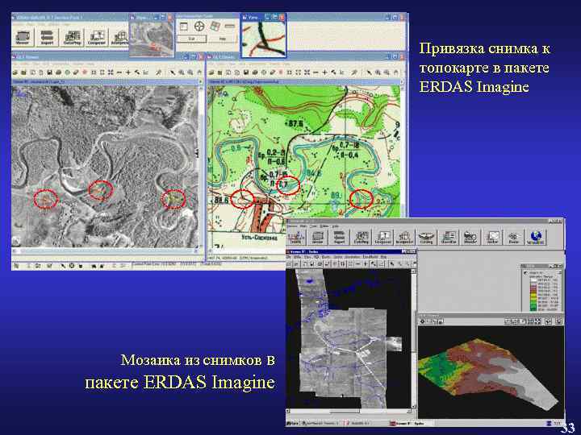Open the Viewer icon in lower ERDAS panel
This screenshot has height=435, width=581.
[318, 237]
